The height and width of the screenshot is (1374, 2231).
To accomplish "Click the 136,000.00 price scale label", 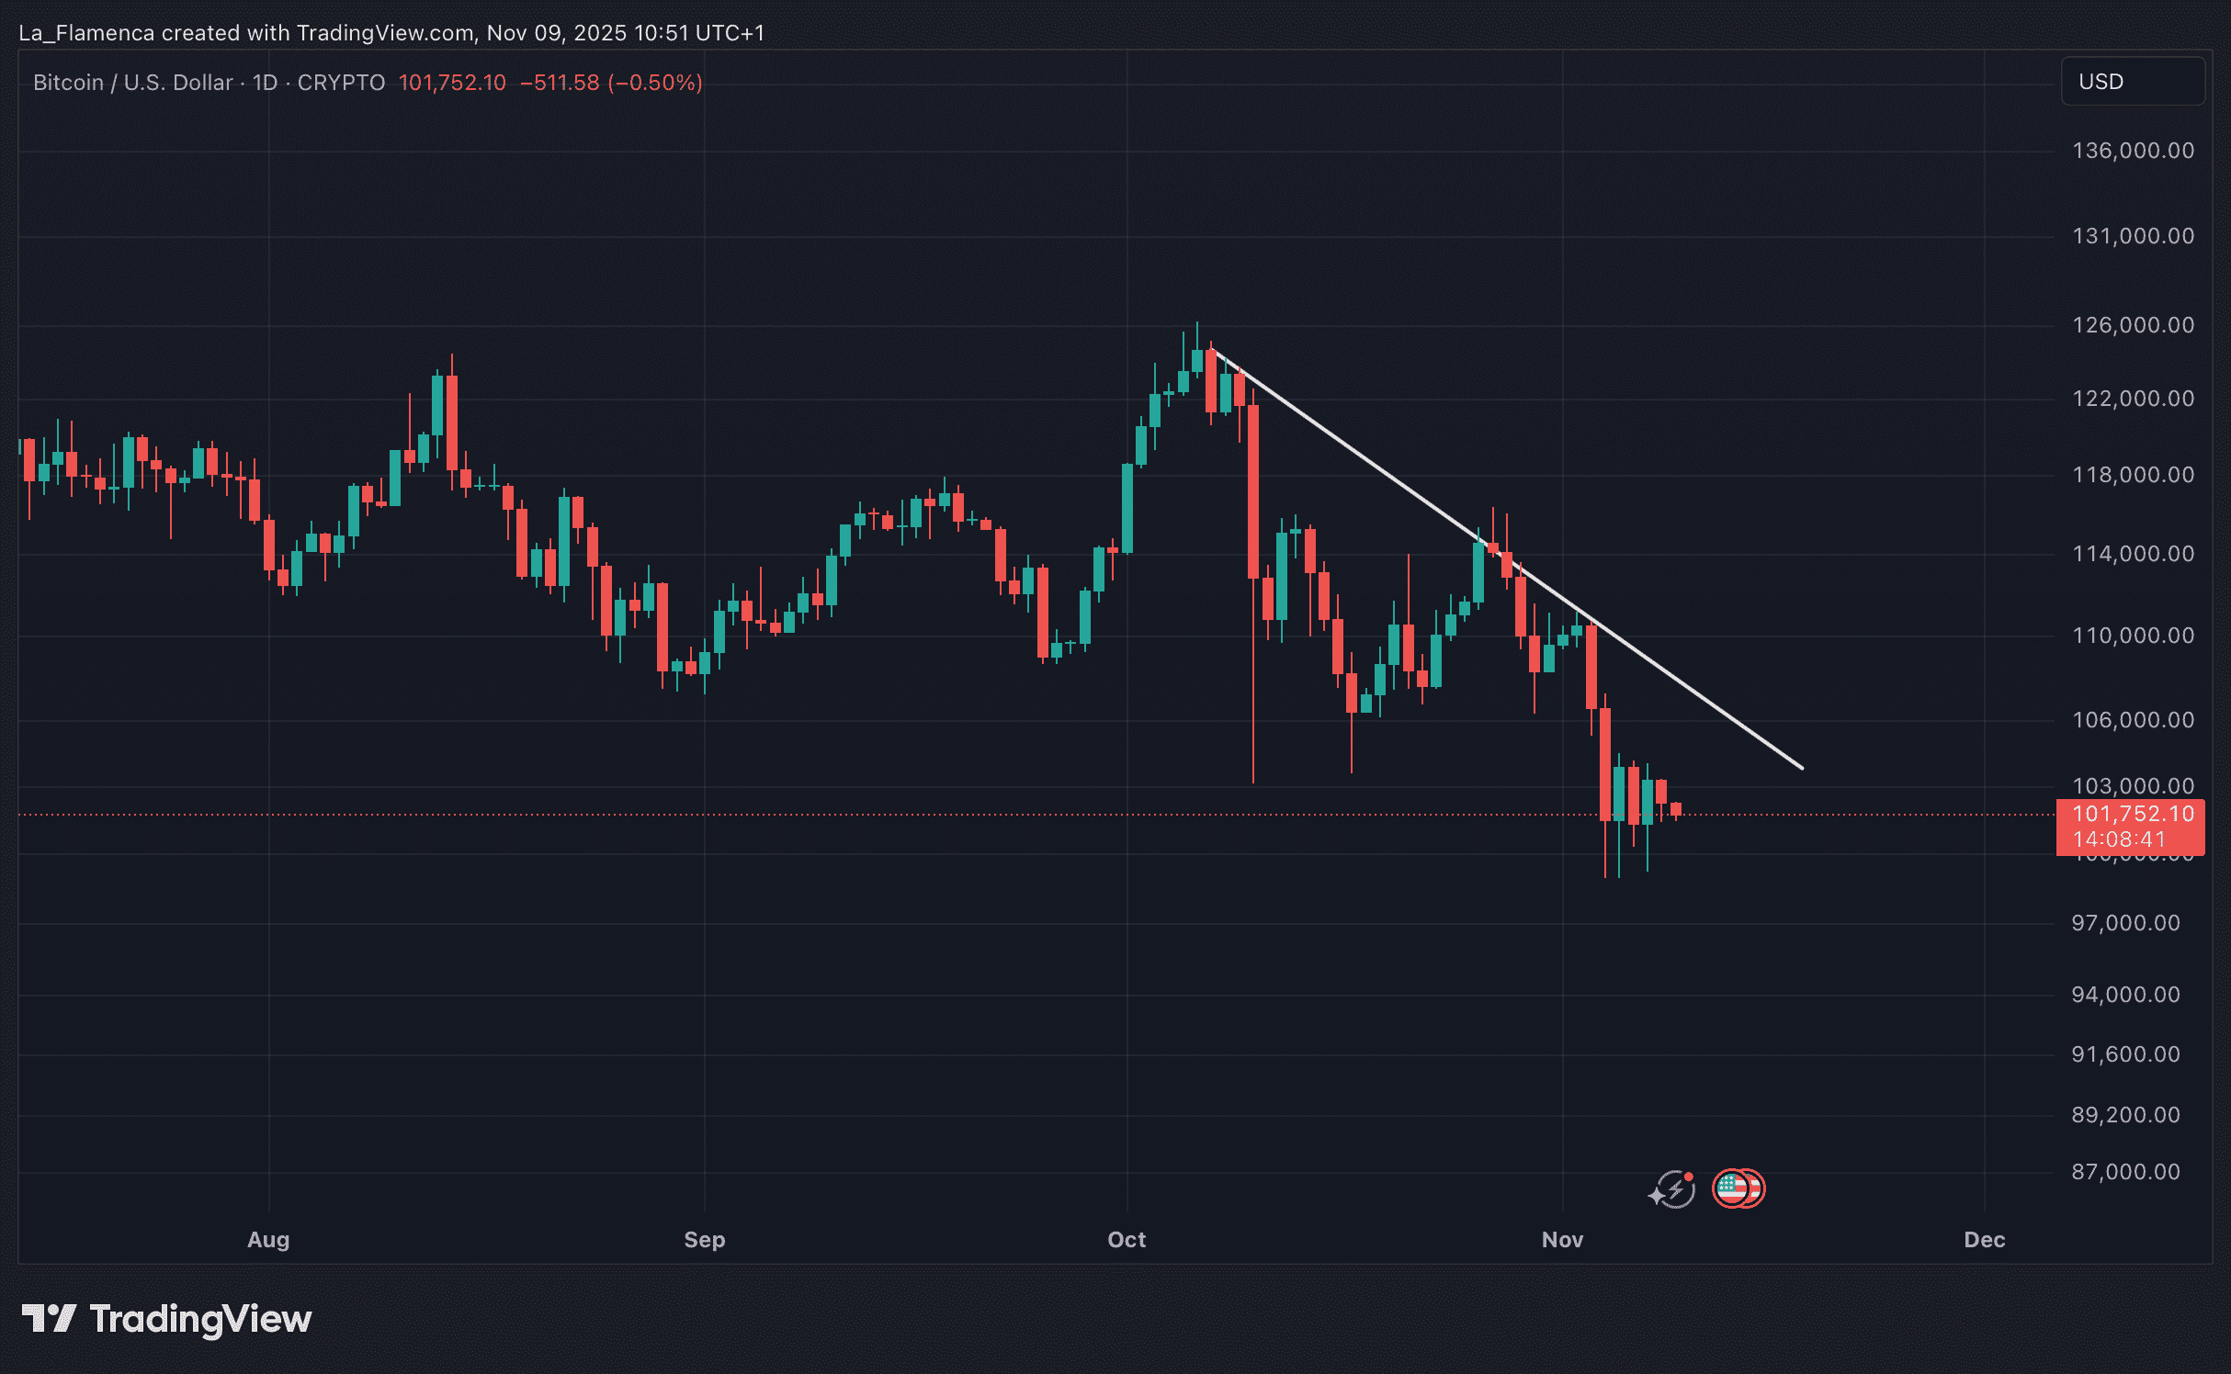I will click(2133, 151).
